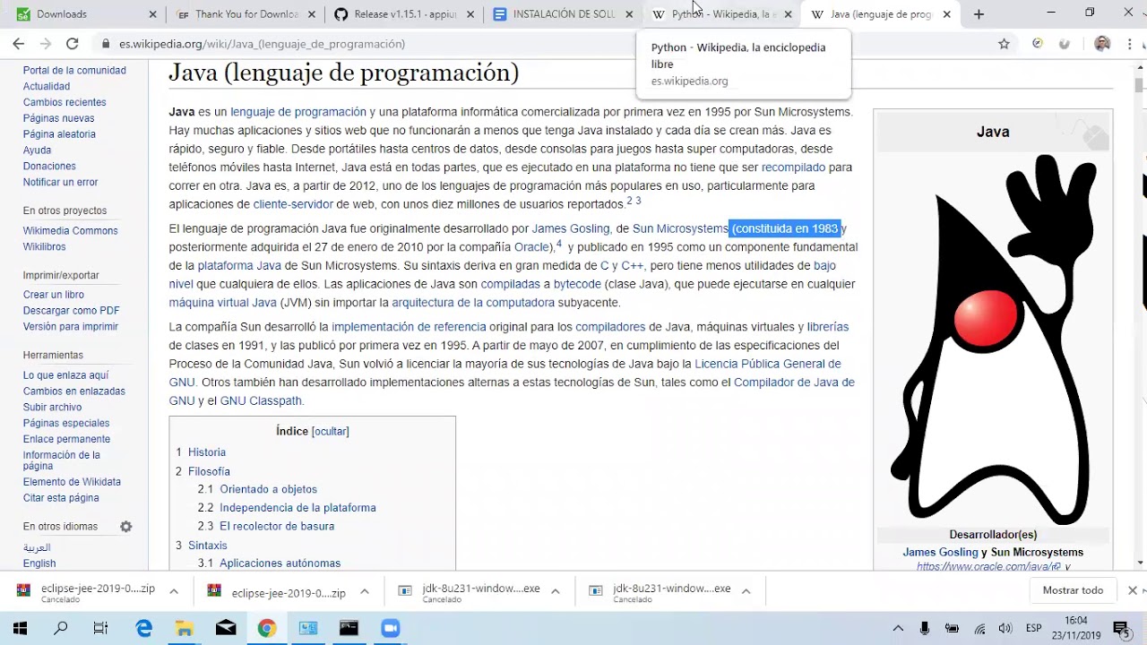The height and width of the screenshot is (645, 1147).
Task: Open the Chrome profile avatar menu
Action: tap(1102, 43)
